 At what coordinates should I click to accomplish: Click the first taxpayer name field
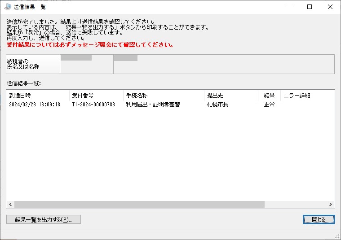tap(87, 64)
